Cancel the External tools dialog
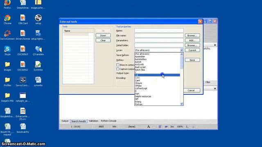Viewport: 262px width, 147px height. pyautogui.click(x=191, y=91)
